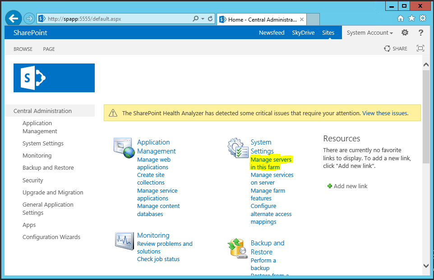Click the Monitoring heading link
The width and height of the screenshot is (434, 280).
[x=153, y=235]
